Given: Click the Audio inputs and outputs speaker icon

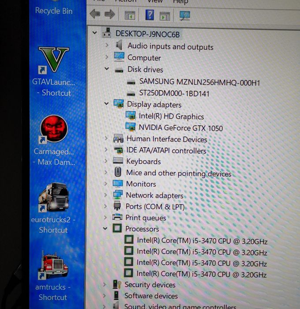Looking at the screenshot, I should click(x=119, y=45).
